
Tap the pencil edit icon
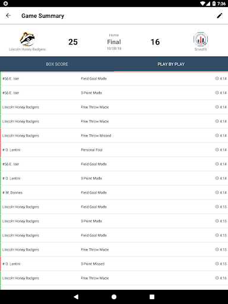[x=220, y=15]
